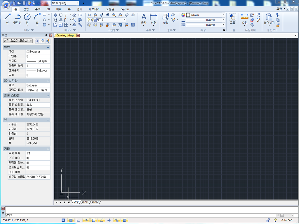Click the command line horizontal scrollbar
This screenshot has width=299, height=224.
tap(285, 215)
